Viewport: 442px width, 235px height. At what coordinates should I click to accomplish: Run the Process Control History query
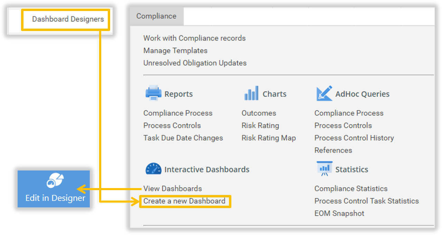pyautogui.click(x=354, y=138)
